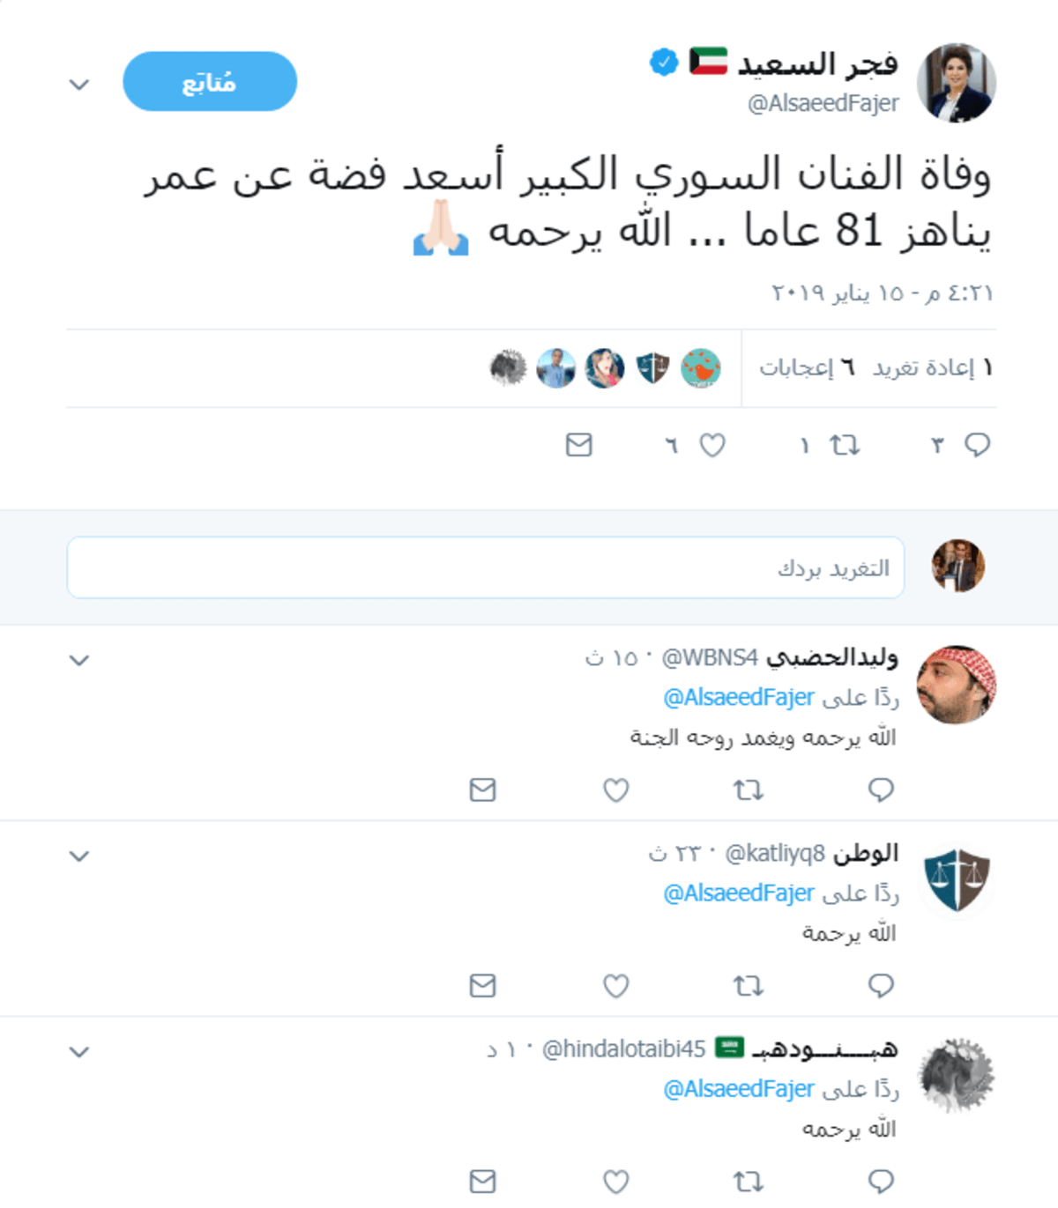This screenshot has width=1058, height=1208.
Task: Open dropdown arrow next to Following button
Action: [79, 85]
